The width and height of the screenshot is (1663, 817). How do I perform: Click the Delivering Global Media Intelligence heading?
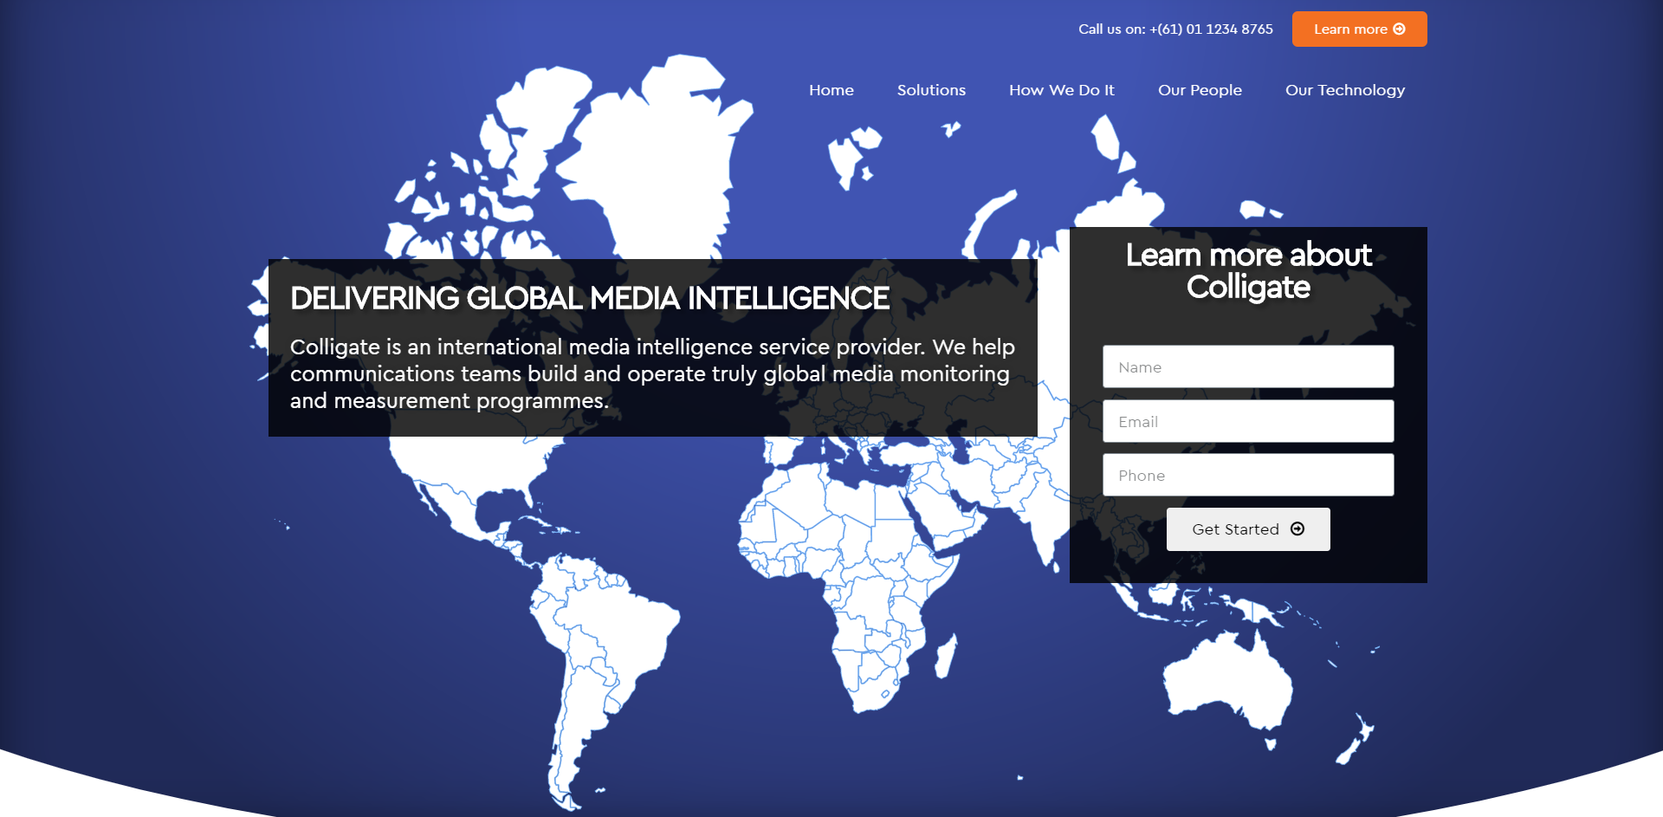coord(590,298)
